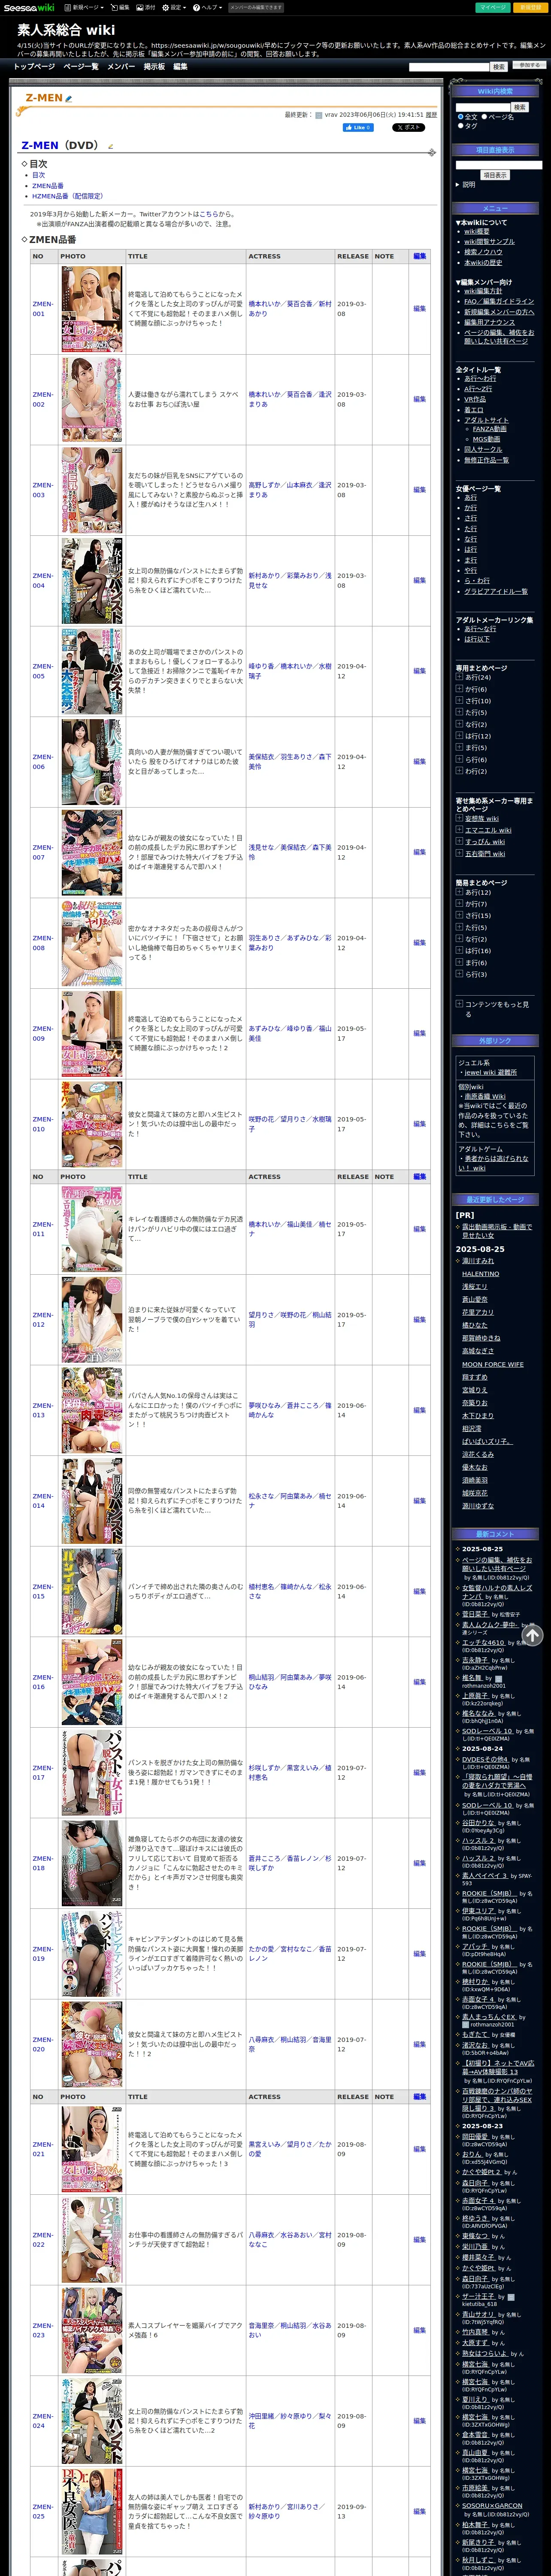Click the Wiki内検索 text input
The image size is (551, 2576).
(483, 107)
